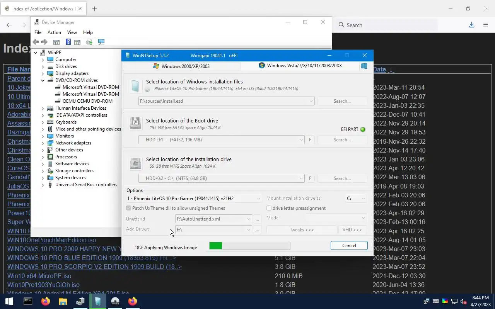Click the installation files folder icon
The image size is (495, 309).
(x=135, y=86)
